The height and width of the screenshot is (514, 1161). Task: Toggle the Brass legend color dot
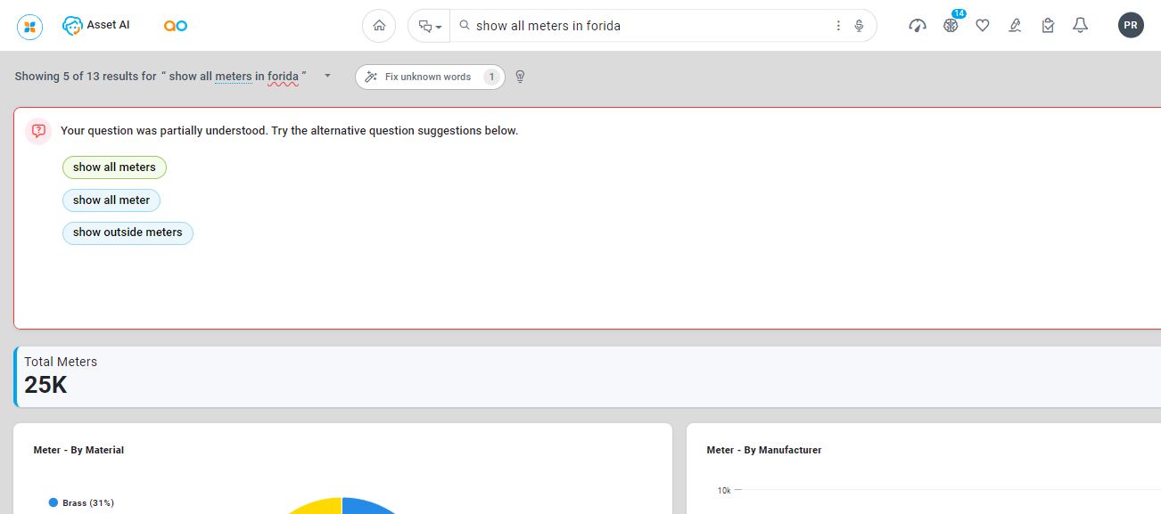[x=54, y=502]
